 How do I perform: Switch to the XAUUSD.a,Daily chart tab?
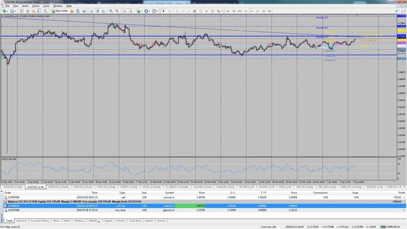[x=202, y=187]
